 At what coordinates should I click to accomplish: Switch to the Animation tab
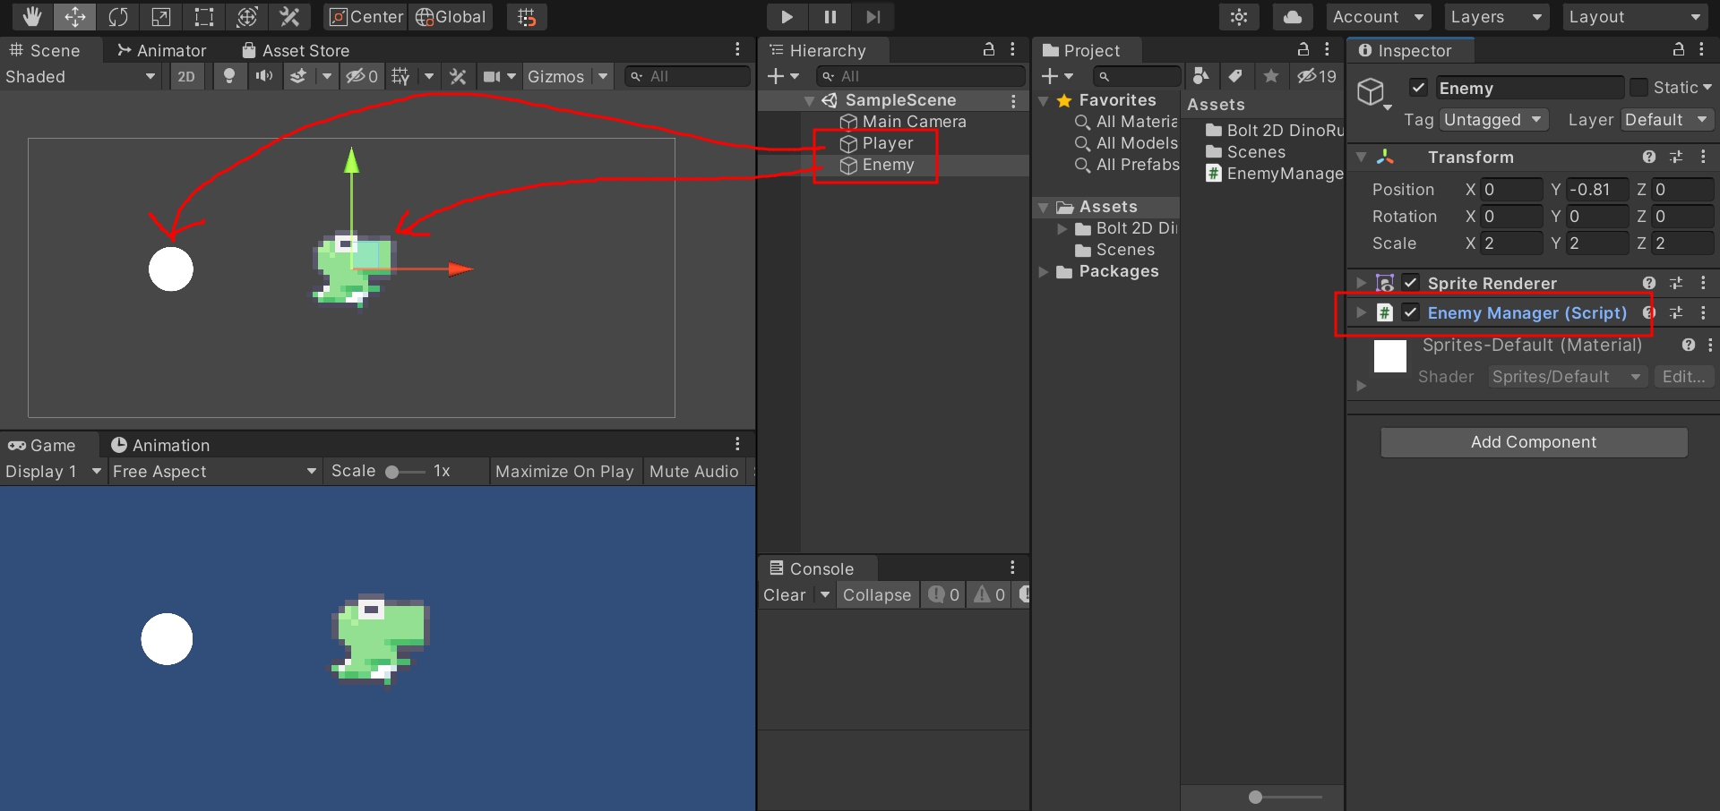(160, 445)
